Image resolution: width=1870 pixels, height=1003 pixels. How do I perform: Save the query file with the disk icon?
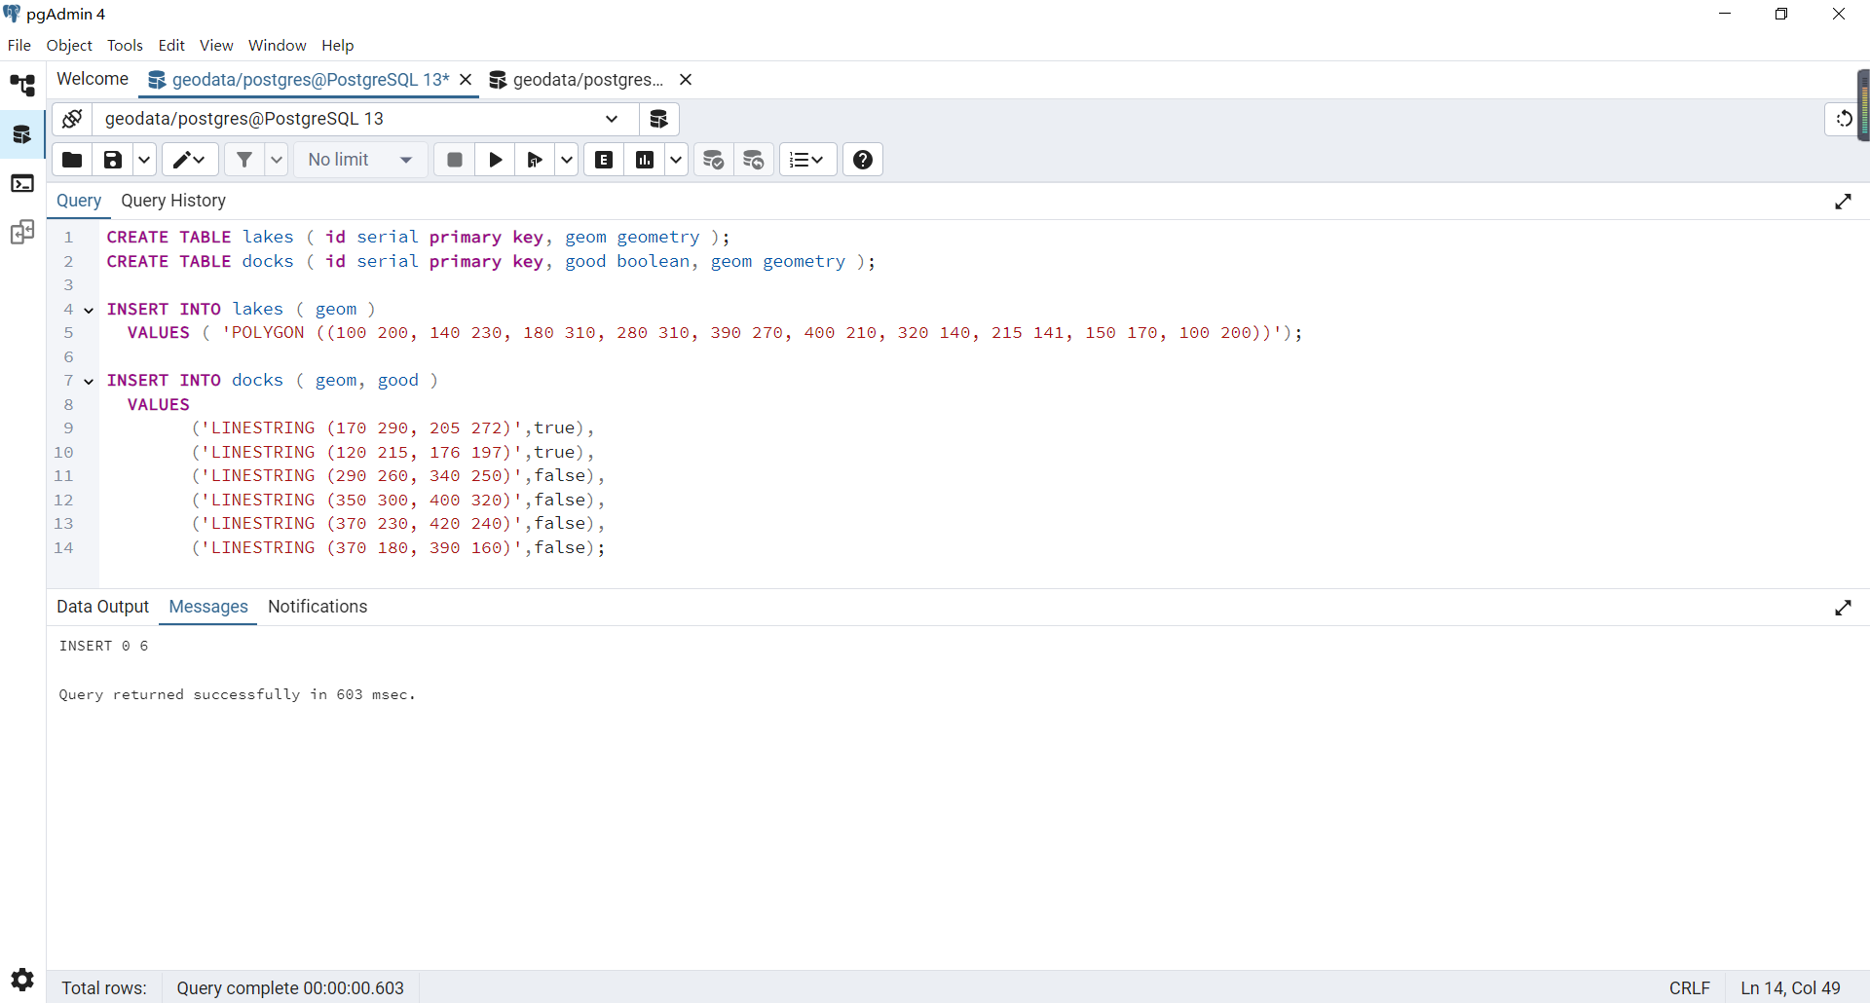113,160
